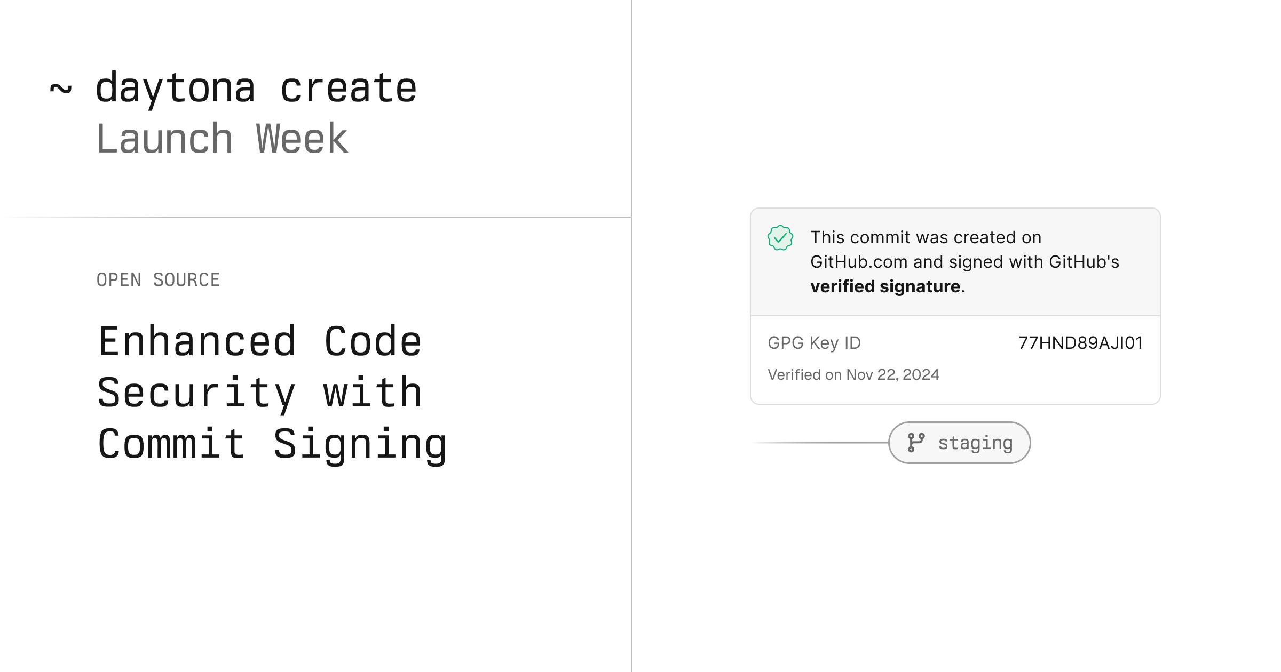
Task: Click the vertical divider between panels
Action: pos(631,336)
